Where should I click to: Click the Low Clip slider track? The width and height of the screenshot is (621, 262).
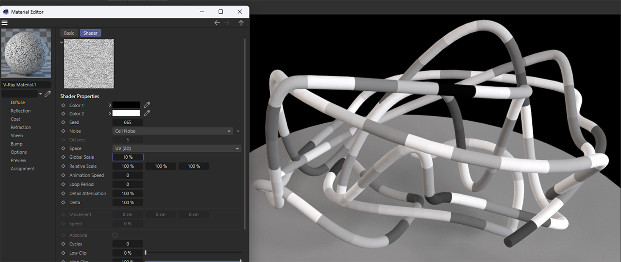click(x=193, y=253)
